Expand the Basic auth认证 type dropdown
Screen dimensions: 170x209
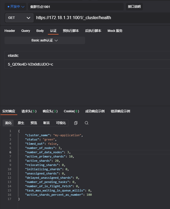(x=45, y=40)
